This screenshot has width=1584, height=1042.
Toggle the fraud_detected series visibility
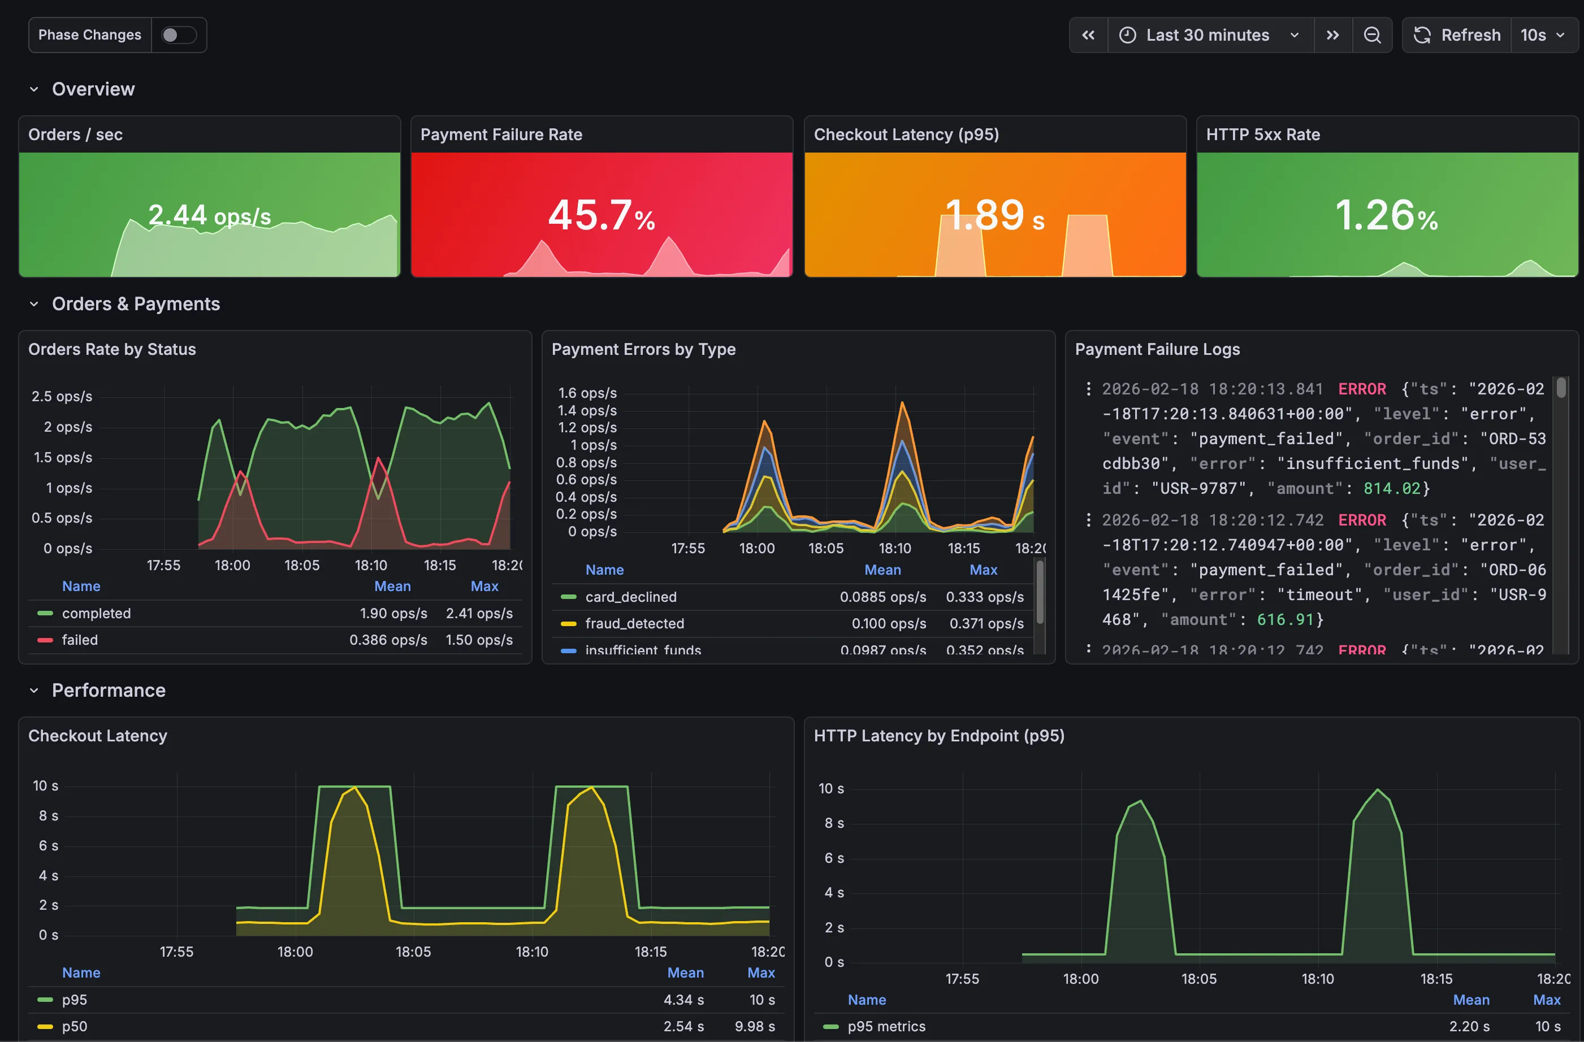(634, 623)
